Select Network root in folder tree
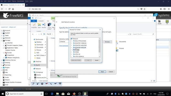Viewport: 171px width, 96px height. [75, 39]
